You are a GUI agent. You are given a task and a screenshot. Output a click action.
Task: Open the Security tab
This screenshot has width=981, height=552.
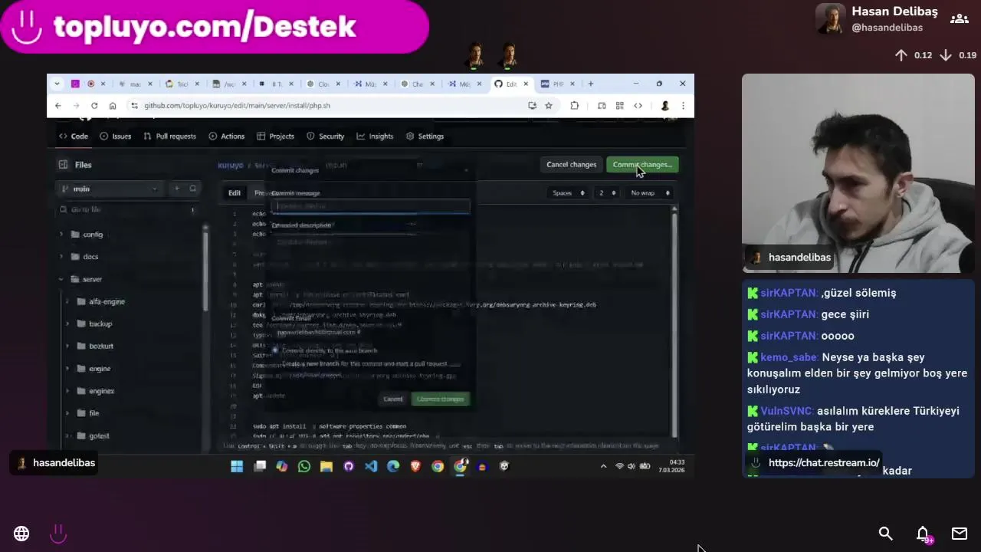point(326,136)
